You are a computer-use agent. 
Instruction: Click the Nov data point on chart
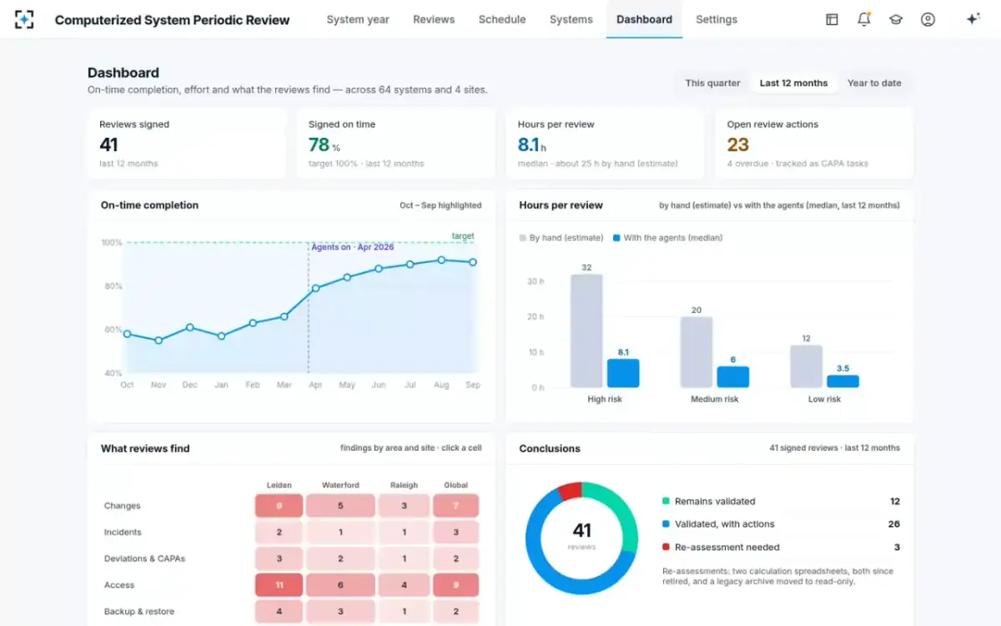click(158, 340)
